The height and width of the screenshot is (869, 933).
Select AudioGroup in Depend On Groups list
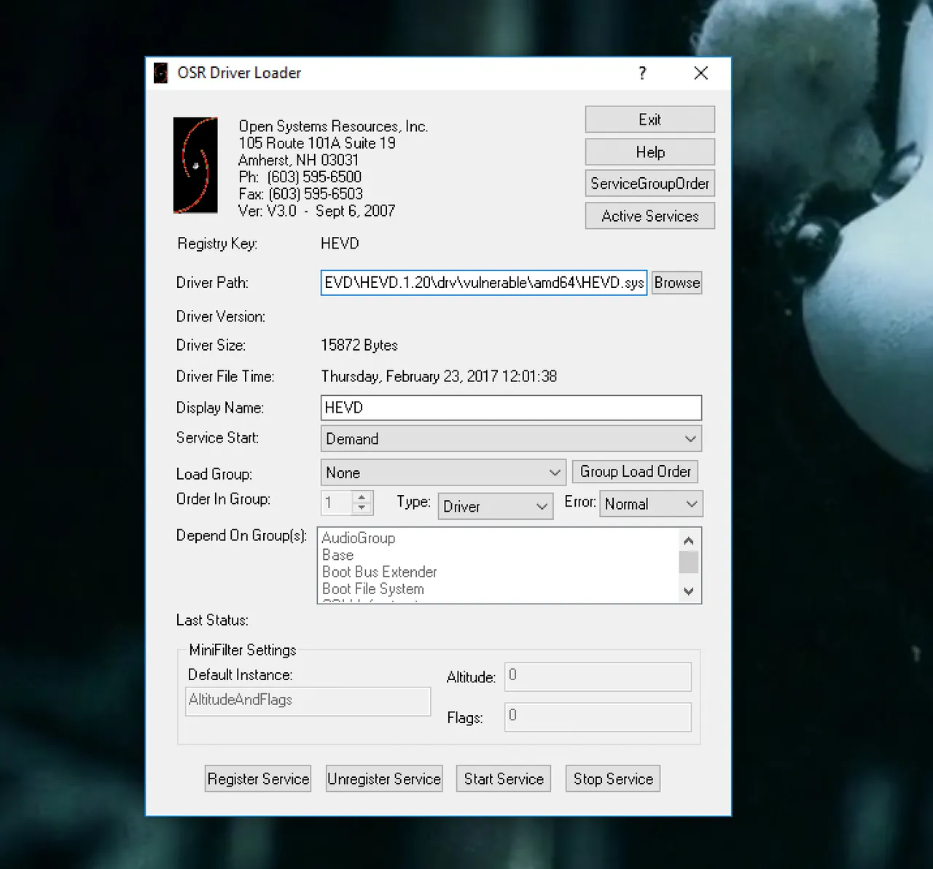click(x=359, y=538)
